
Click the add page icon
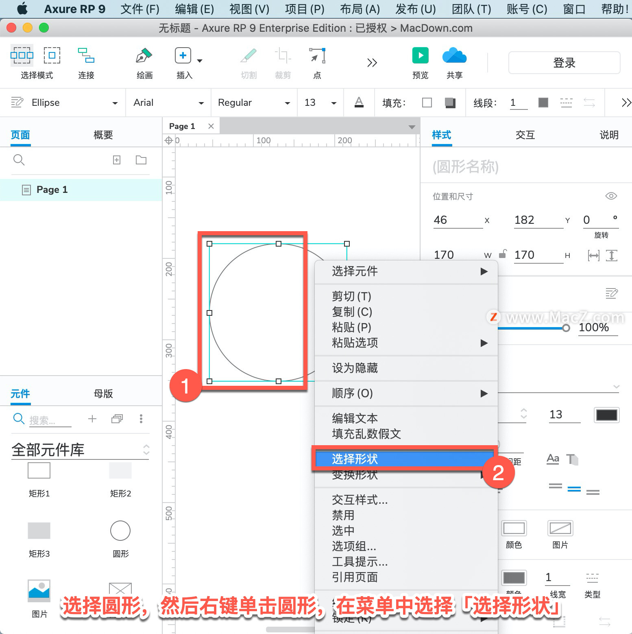tap(117, 160)
